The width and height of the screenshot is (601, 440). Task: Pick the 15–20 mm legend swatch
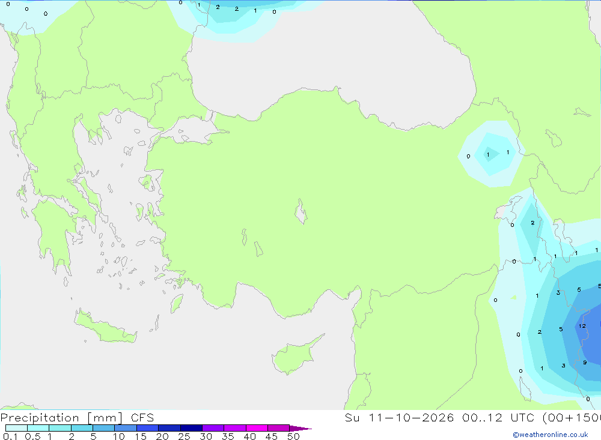point(148,428)
